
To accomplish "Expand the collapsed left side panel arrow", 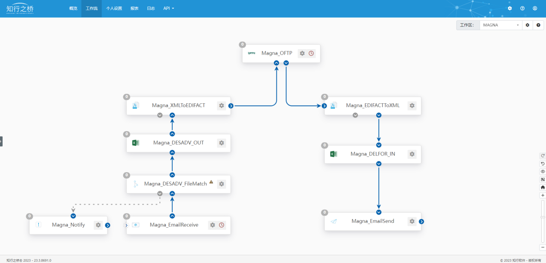I will point(1,141).
